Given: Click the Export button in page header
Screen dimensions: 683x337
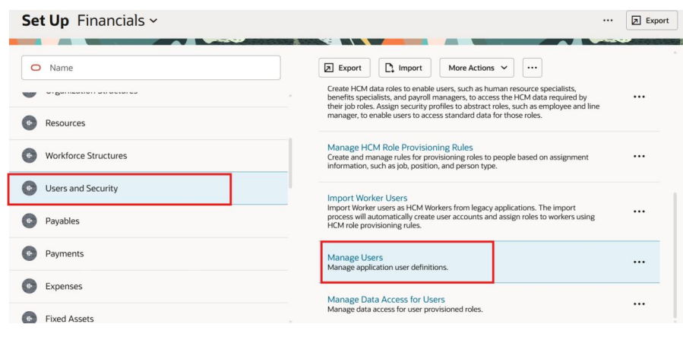Looking at the screenshot, I should 651,20.
